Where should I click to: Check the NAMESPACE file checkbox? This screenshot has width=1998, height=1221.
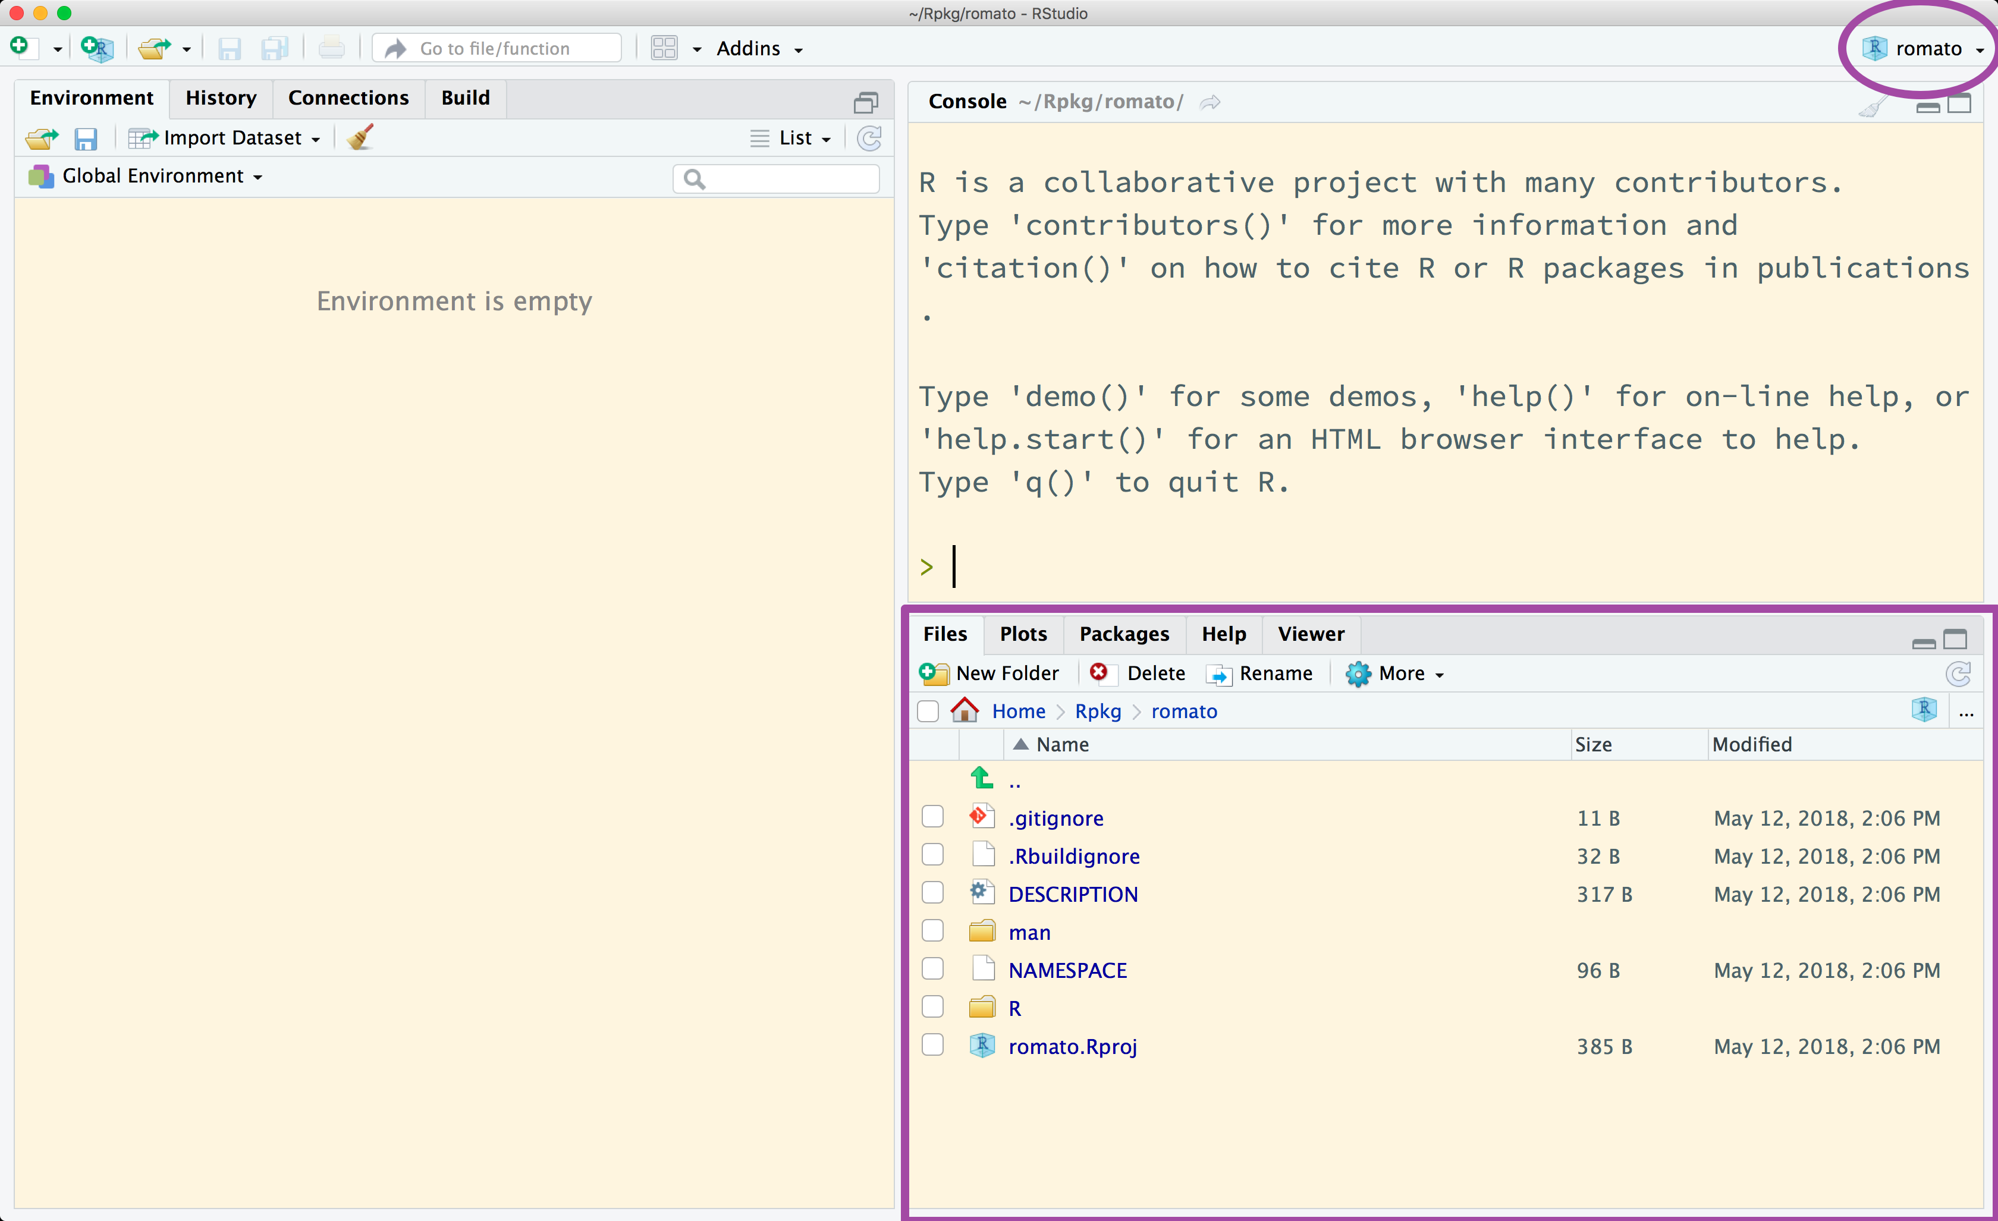pyautogui.click(x=932, y=969)
